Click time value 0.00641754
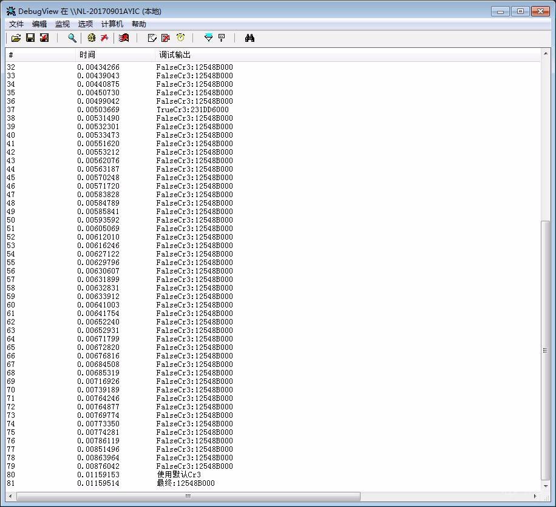Viewport: 556px width, 507px height. (98, 314)
